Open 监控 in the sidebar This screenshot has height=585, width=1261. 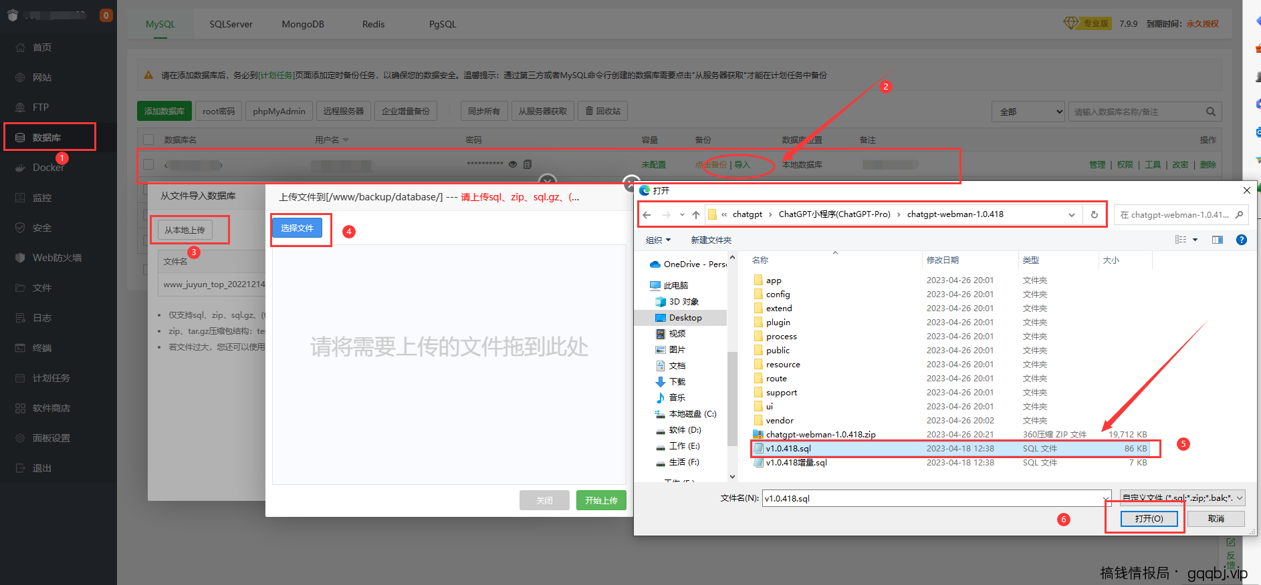(x=41, y=198)
